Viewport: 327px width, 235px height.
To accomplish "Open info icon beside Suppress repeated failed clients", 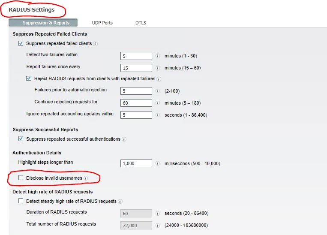I will [95, 44].
